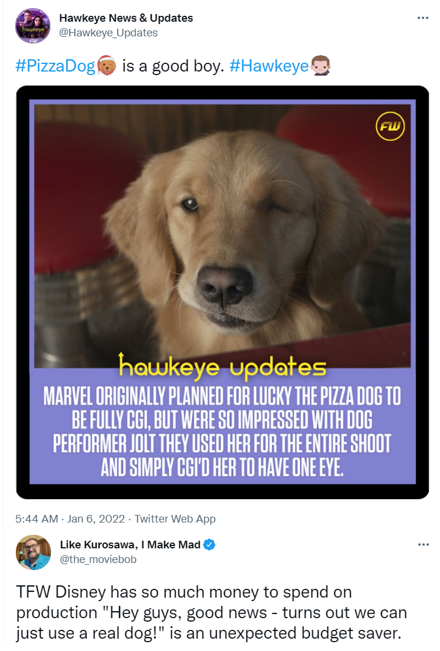The height and width of the screenshot is (651, 440).
Task: Click the person emoji after #Hawkeye
Action: (320, 67)
